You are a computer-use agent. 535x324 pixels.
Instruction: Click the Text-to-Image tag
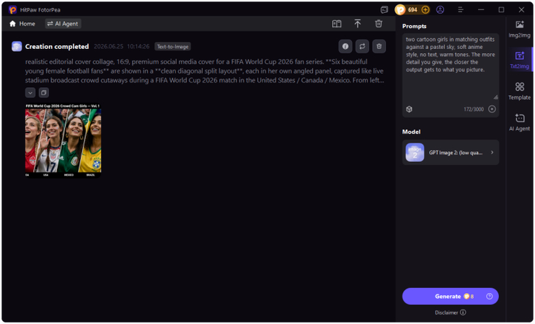pyautogui.click(x=172, y=47)
